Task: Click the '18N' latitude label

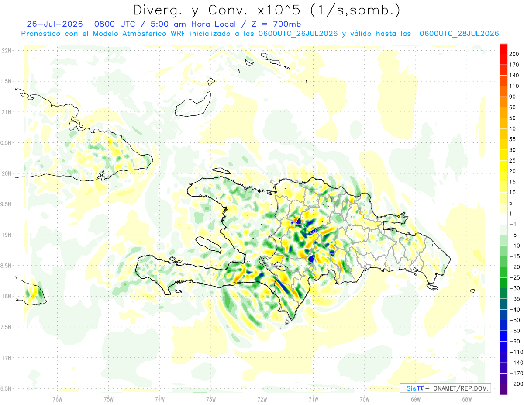Action: pyautogui.click(x=6, y=296)
